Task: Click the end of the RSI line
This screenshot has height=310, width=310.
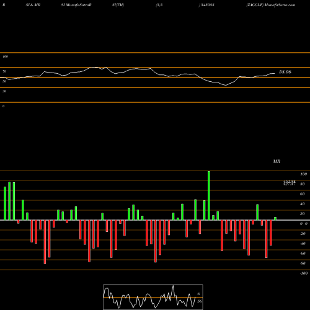Action: pos(275,73)
